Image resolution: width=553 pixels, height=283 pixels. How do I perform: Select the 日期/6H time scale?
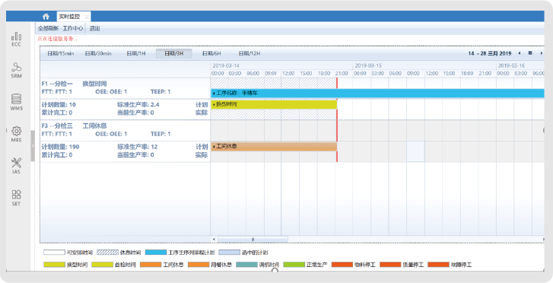click(x=211, y=54)
